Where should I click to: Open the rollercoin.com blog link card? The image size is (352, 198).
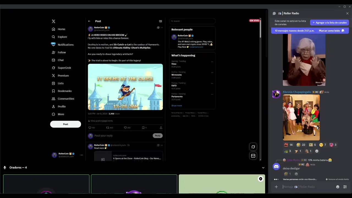tap(128, 156)
